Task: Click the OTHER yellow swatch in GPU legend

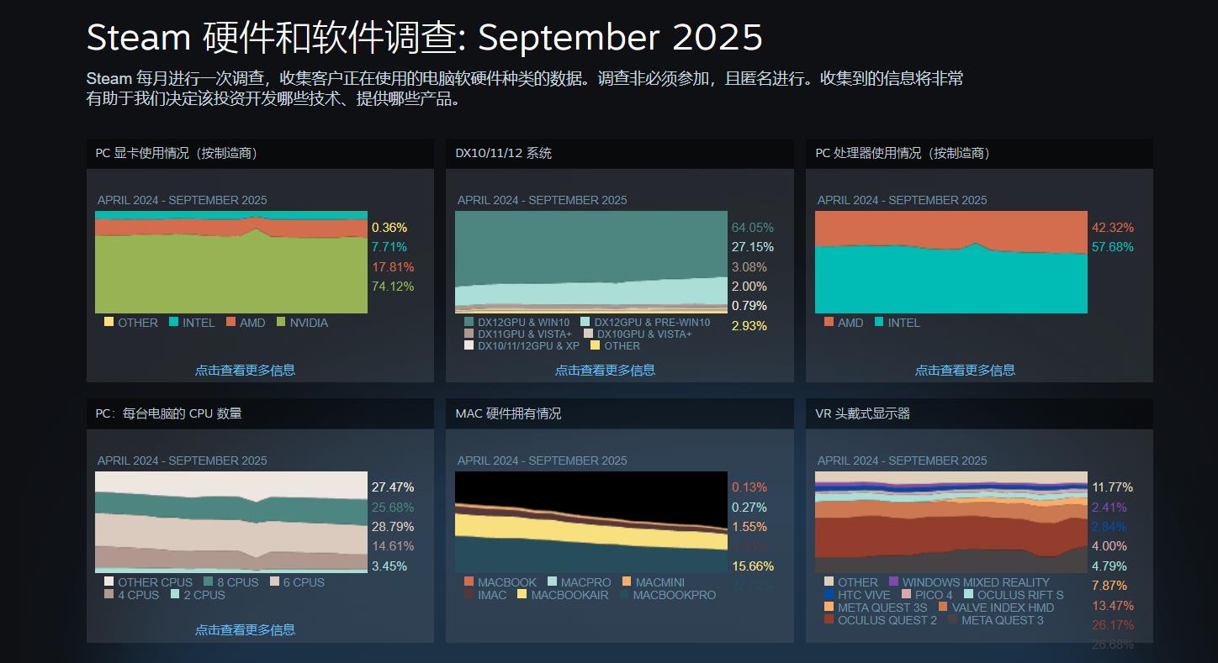Action: coord(109,322)
